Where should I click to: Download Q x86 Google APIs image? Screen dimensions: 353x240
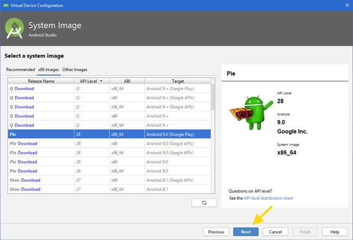[x=24, y=98]
